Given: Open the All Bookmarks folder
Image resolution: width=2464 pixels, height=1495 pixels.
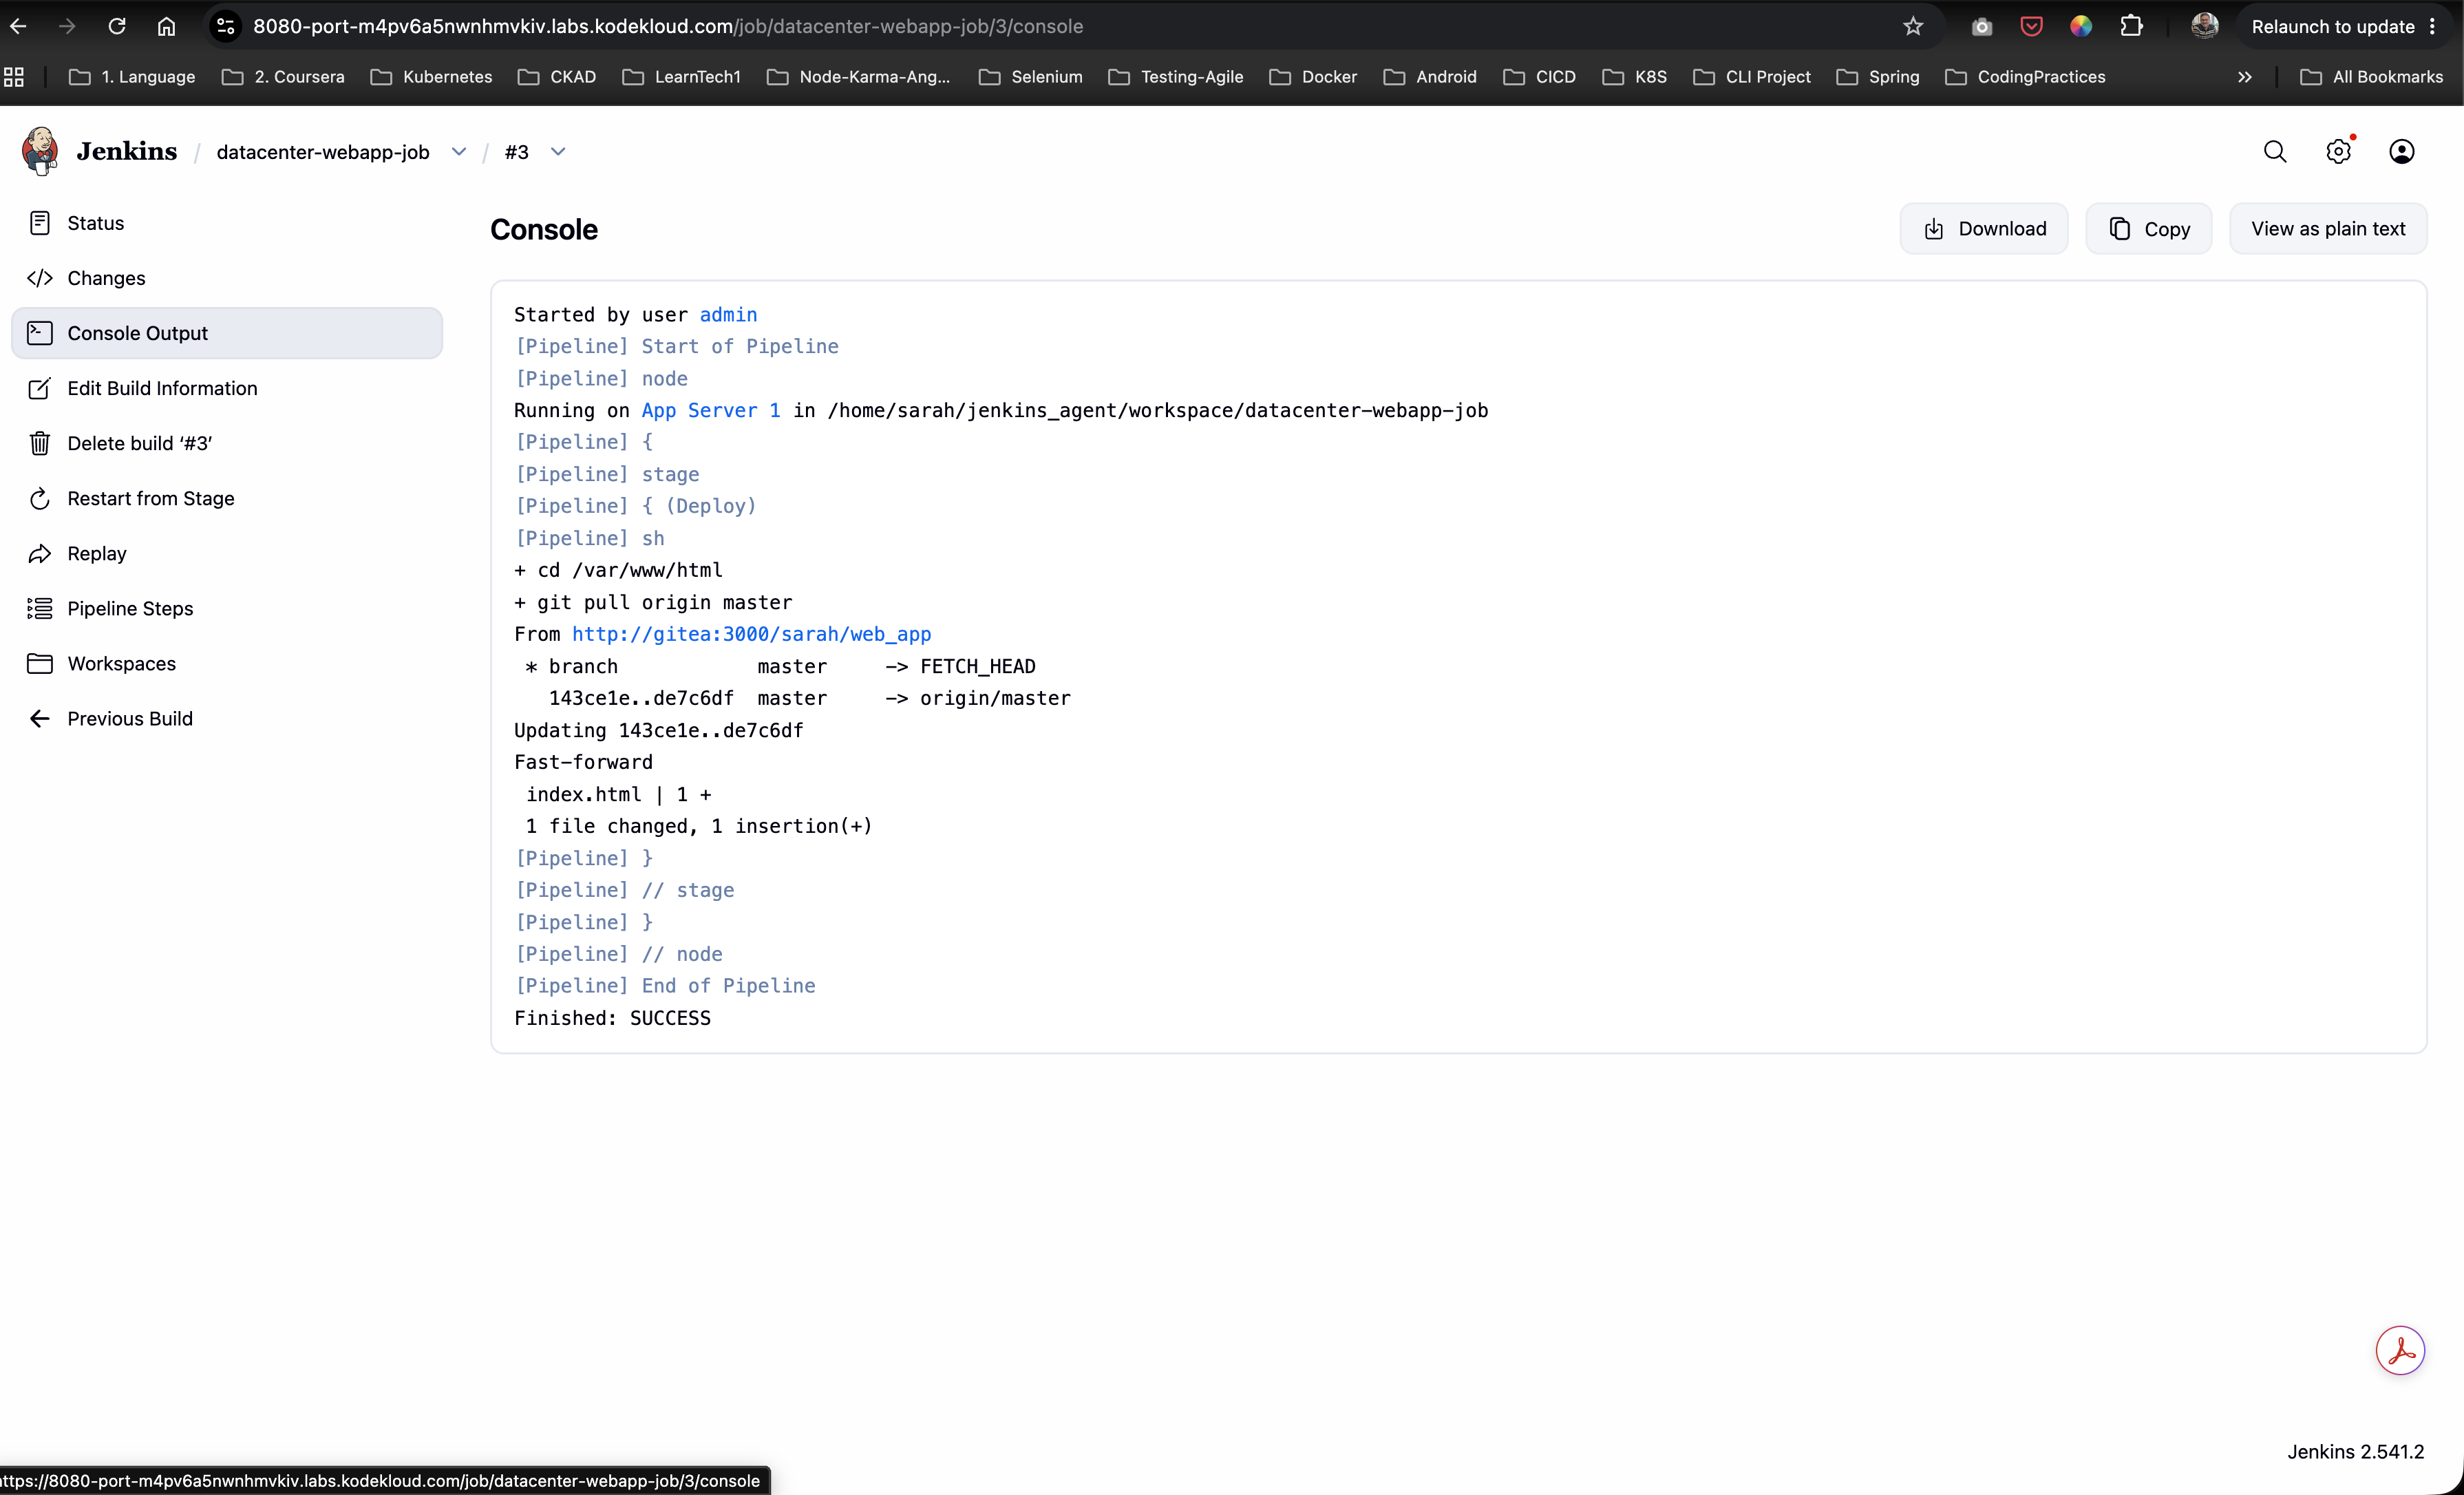Looking at the screenshot, I should [x=2370, y=77].
